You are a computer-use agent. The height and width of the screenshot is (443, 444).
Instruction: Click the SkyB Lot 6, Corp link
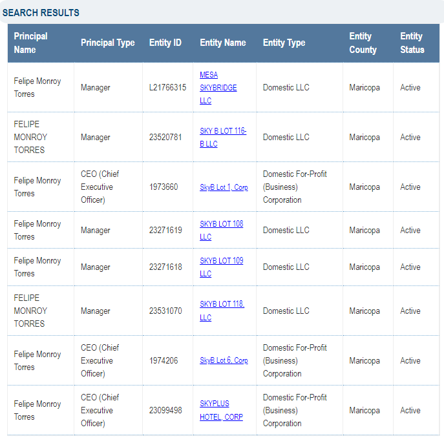pyautogui.click(x=224, y=360)
